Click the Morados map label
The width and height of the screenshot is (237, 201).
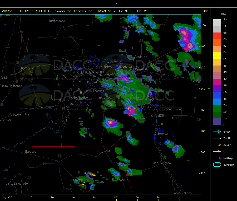31,152
